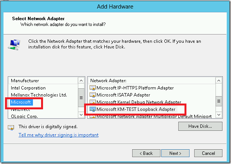
Task: Click Network Adapter list scroll up arrow
Action: coord(219,81)
